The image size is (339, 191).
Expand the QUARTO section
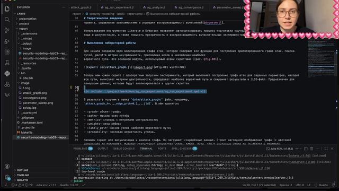pos(22,180)
